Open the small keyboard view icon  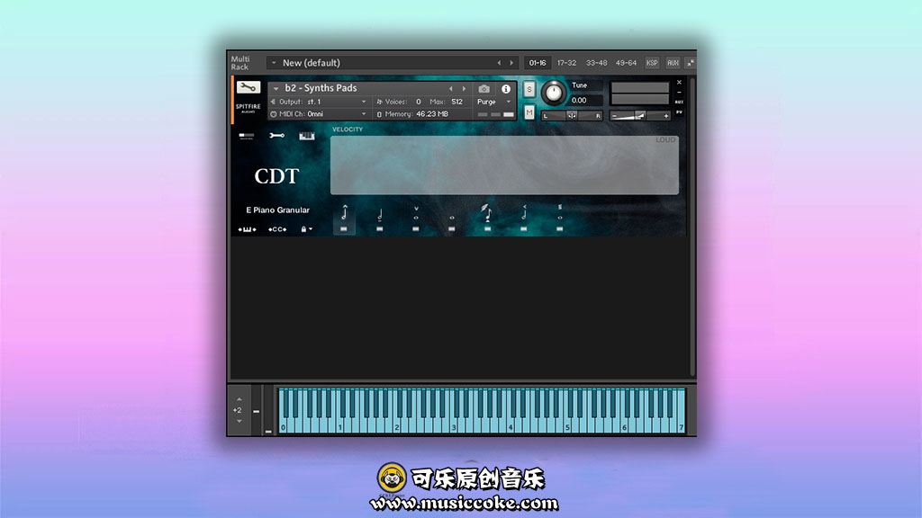[x=307, y=136]
